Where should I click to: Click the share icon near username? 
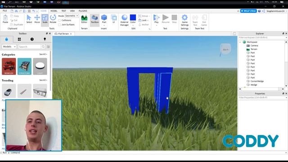[x=263, y=11]
